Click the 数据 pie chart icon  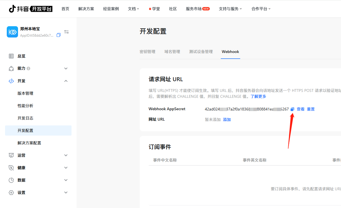coord(11,180)
